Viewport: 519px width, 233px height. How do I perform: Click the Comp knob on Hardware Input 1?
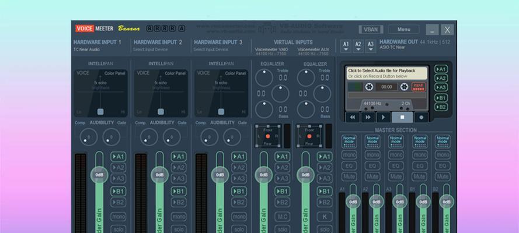point(88,137)
